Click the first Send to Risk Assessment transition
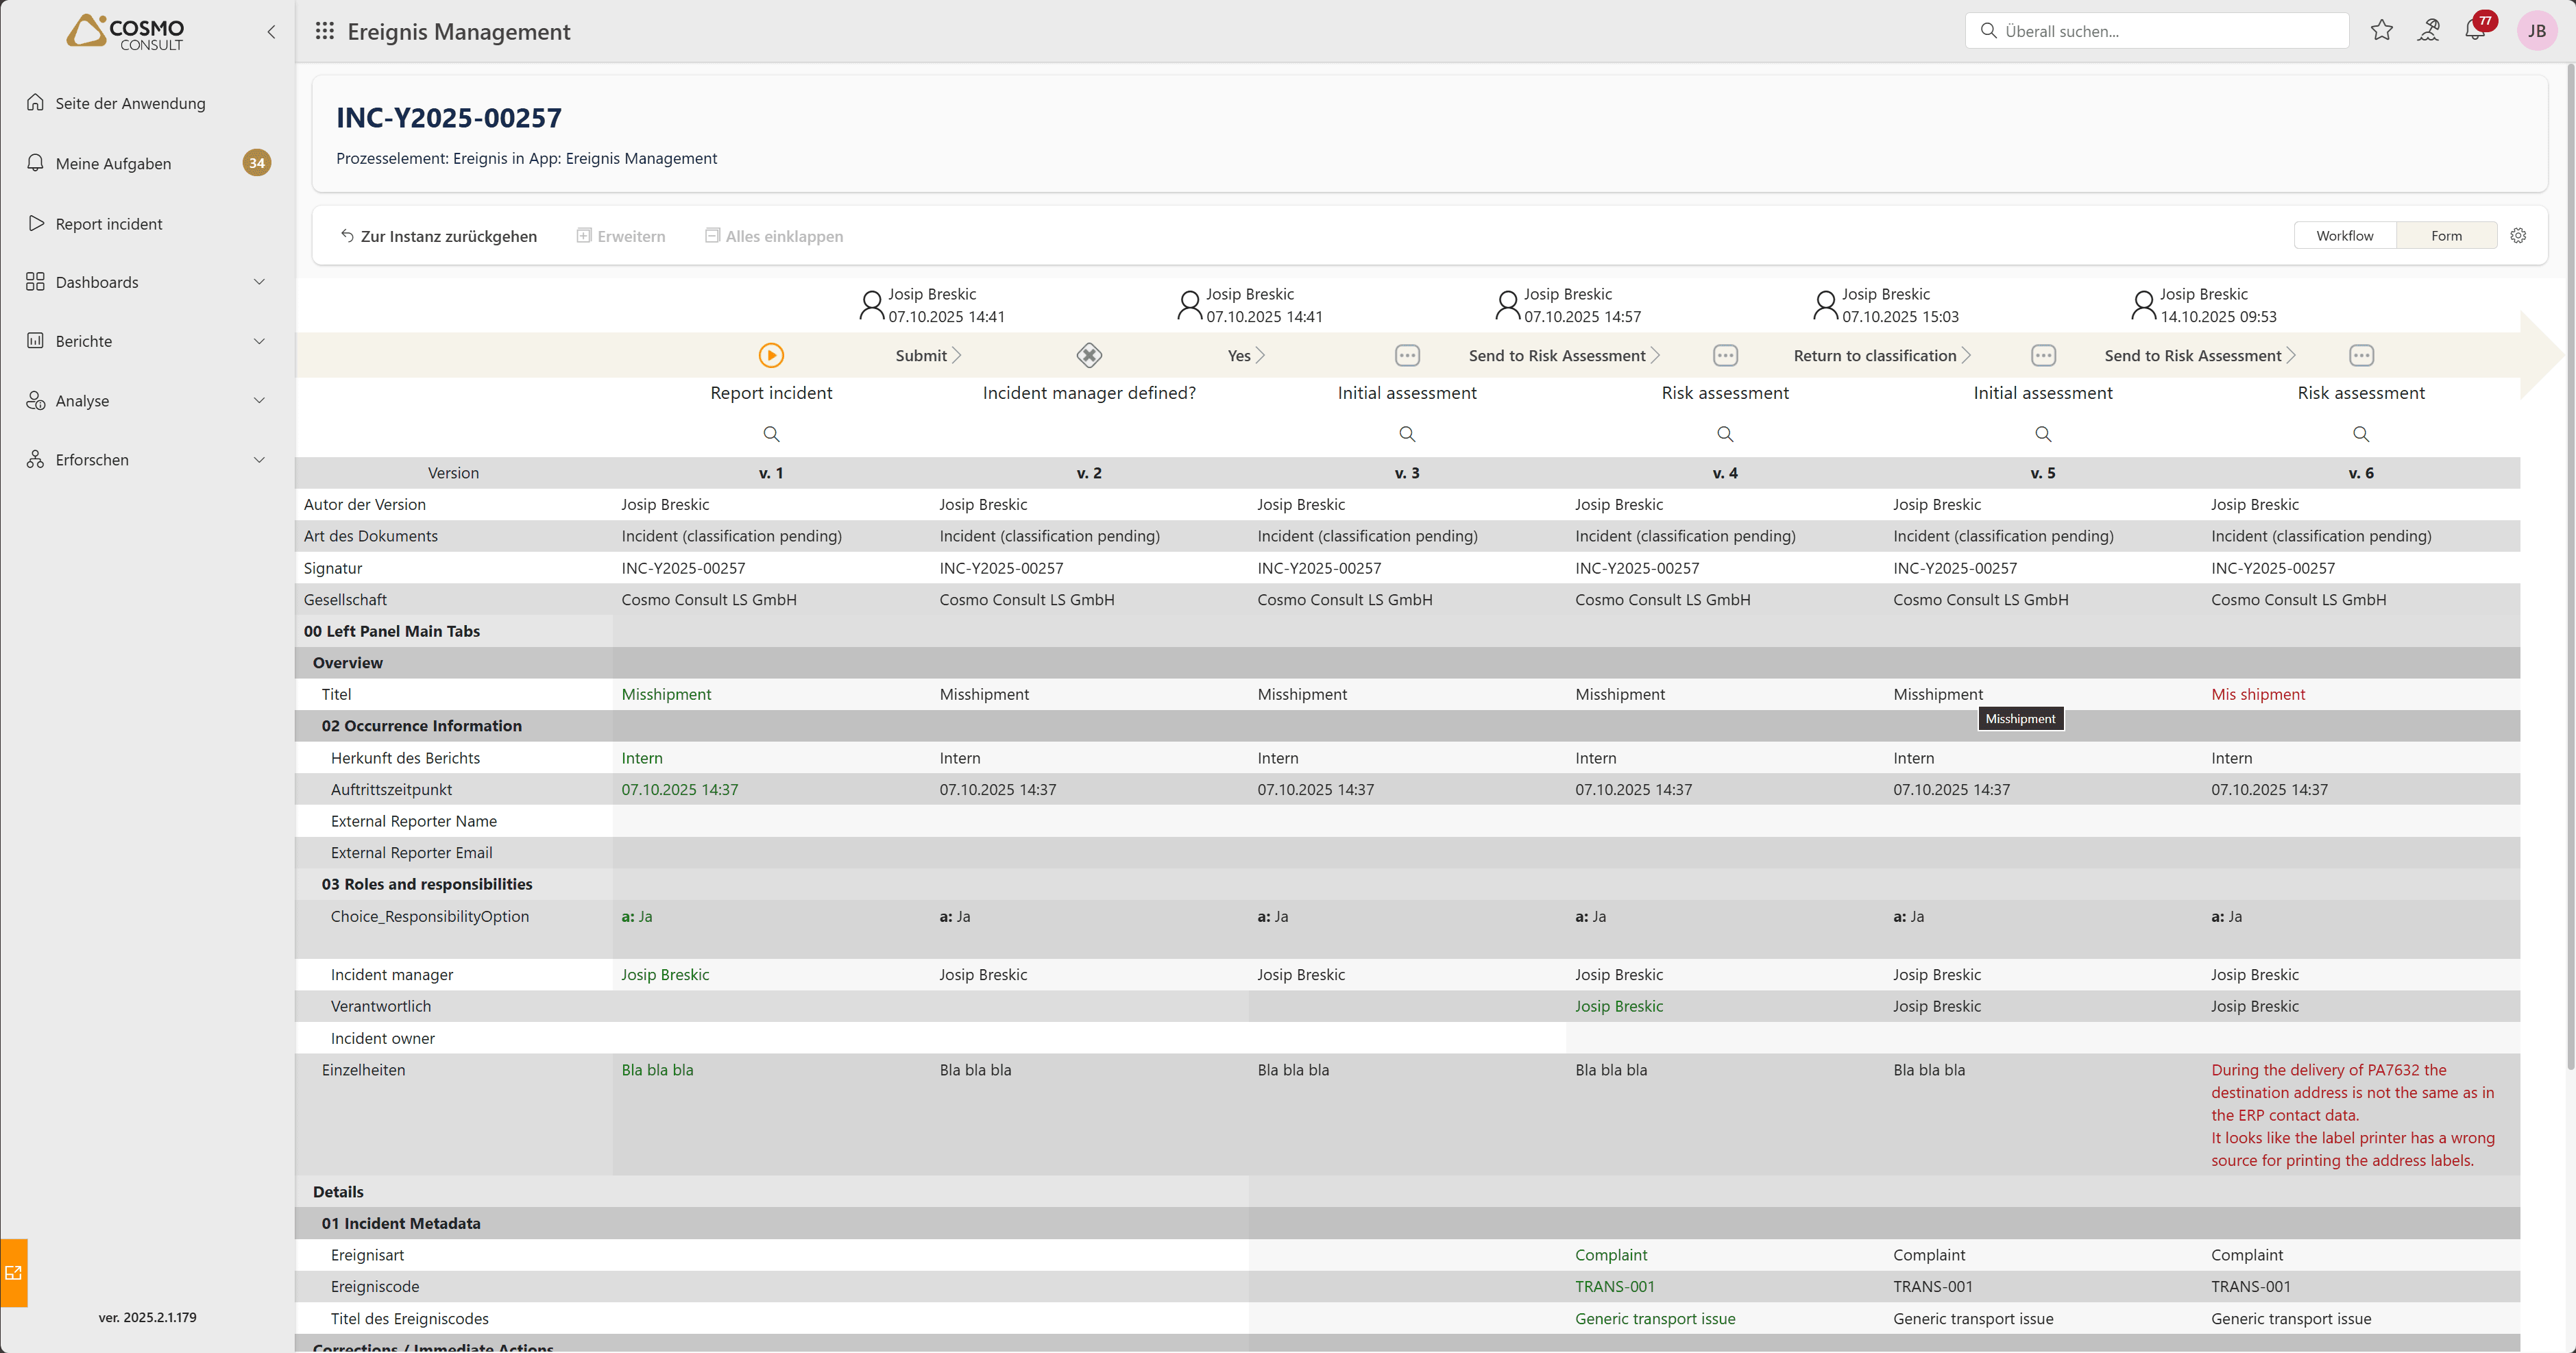This screenshot has width=2576, height=1353. (x=1564, y=355)
